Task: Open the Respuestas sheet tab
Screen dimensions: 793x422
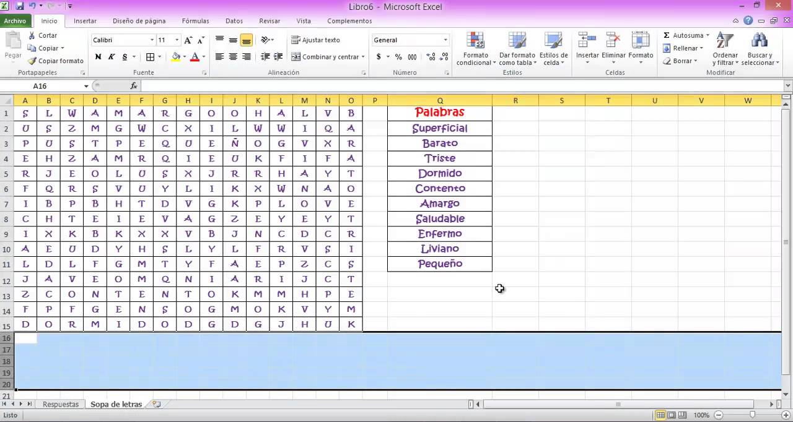Action: 61,404
